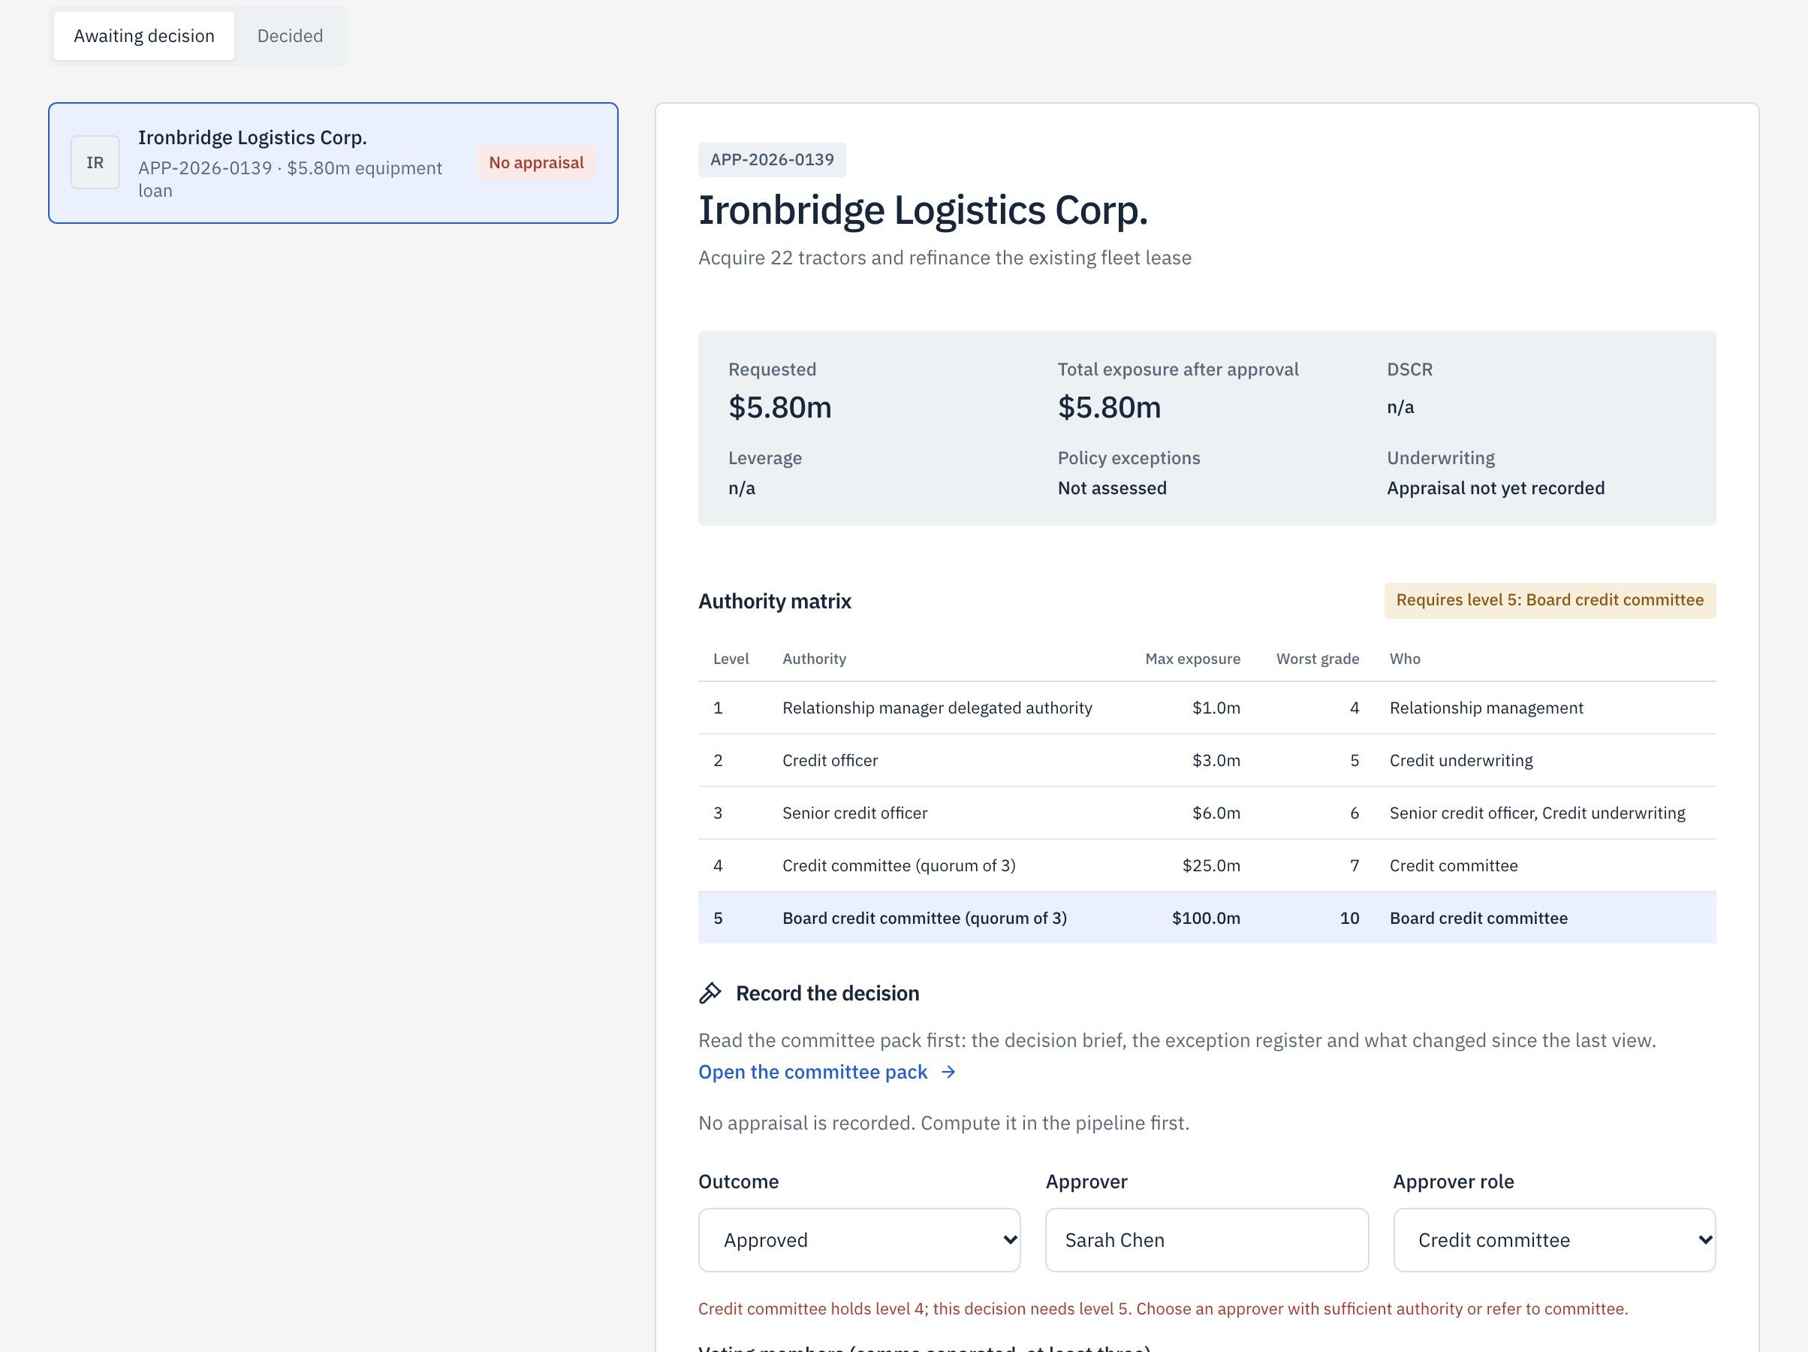Viewport: 1808px width, 1352px height.
Task: Click the IR avatar badge
Action: click(95, 163)
